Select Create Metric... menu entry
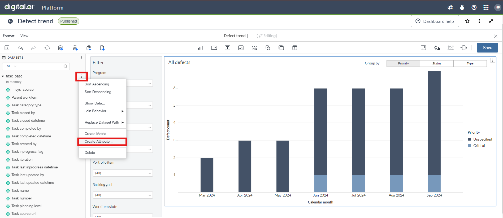Image resolution: width=503 pixels, height=218 pixels. tap(103, 134)
